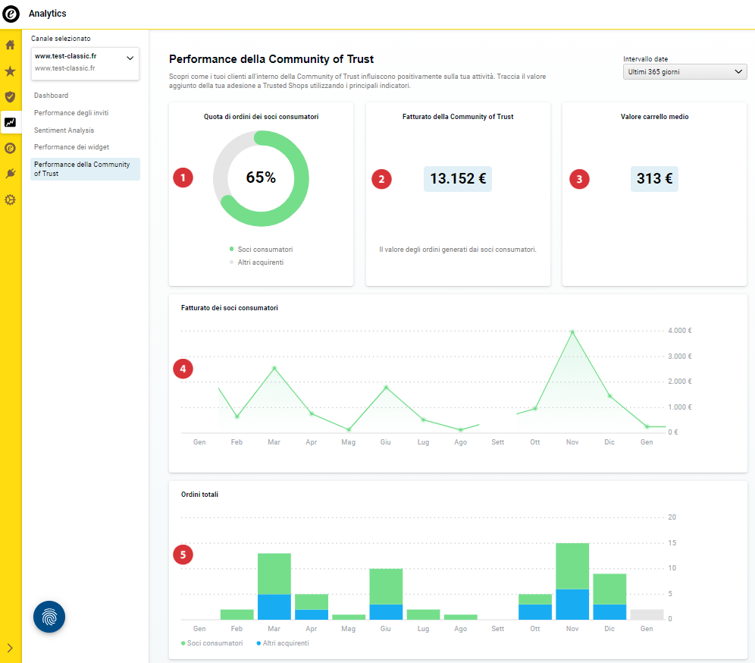Toggle Soci consumatori legend in donut chart
The width and height of the screenshot is (755, 663).
coord(261,249)
